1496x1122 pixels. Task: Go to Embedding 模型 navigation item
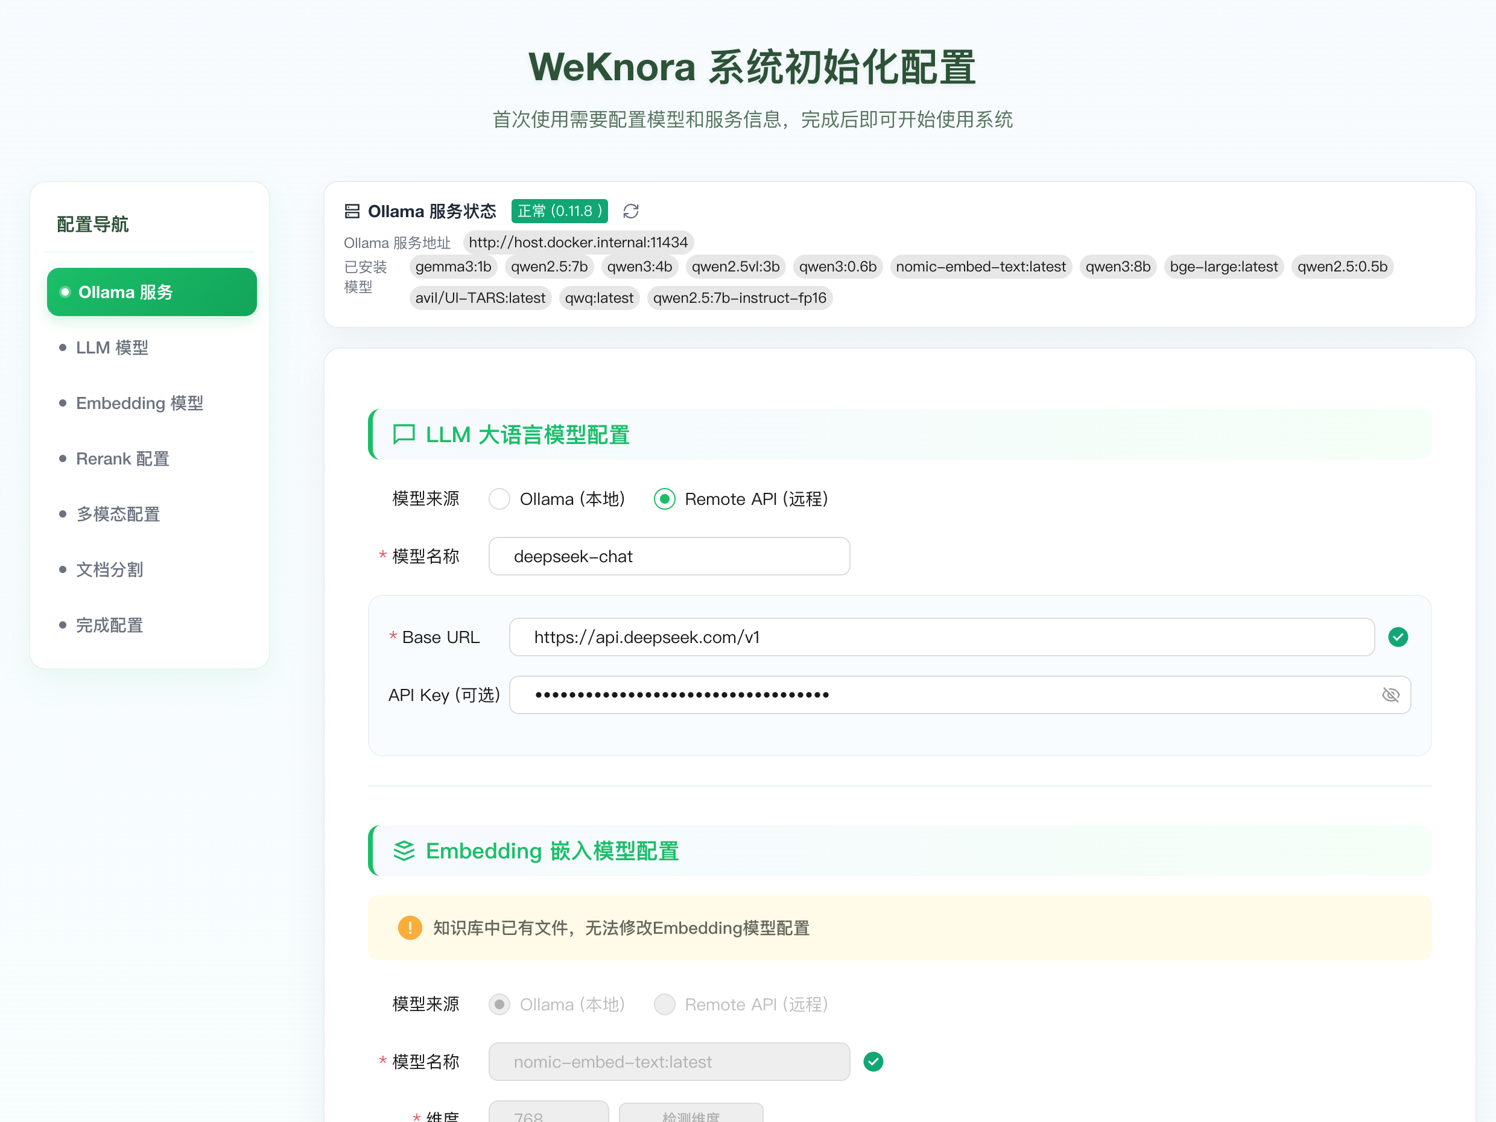point(139,403)
